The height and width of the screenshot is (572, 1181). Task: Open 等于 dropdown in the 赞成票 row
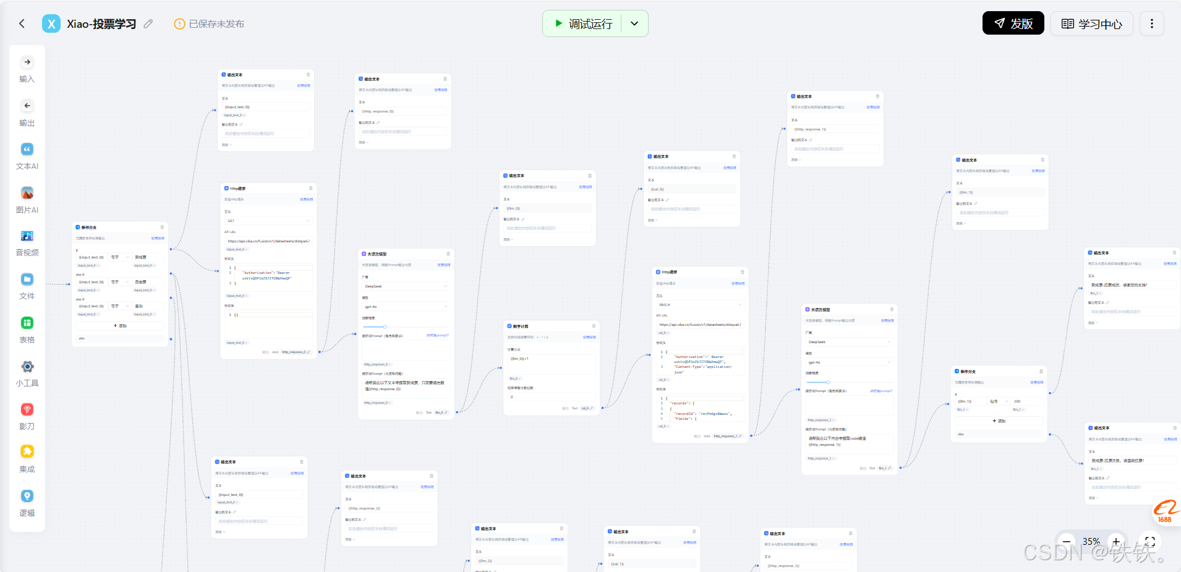119,257
